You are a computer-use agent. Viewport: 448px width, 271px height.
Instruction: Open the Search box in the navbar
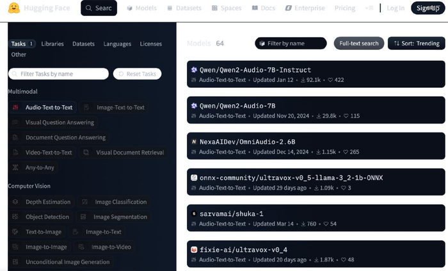[x=99, y=8]
